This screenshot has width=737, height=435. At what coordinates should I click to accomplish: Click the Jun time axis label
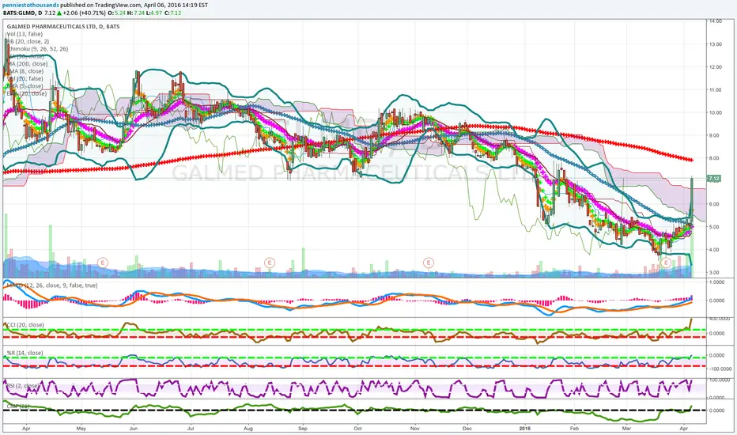(134, 429)
